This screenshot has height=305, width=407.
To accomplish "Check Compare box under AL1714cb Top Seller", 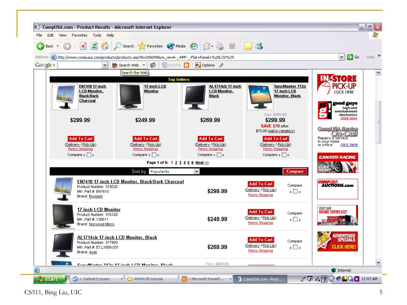I will click(219, 155).
